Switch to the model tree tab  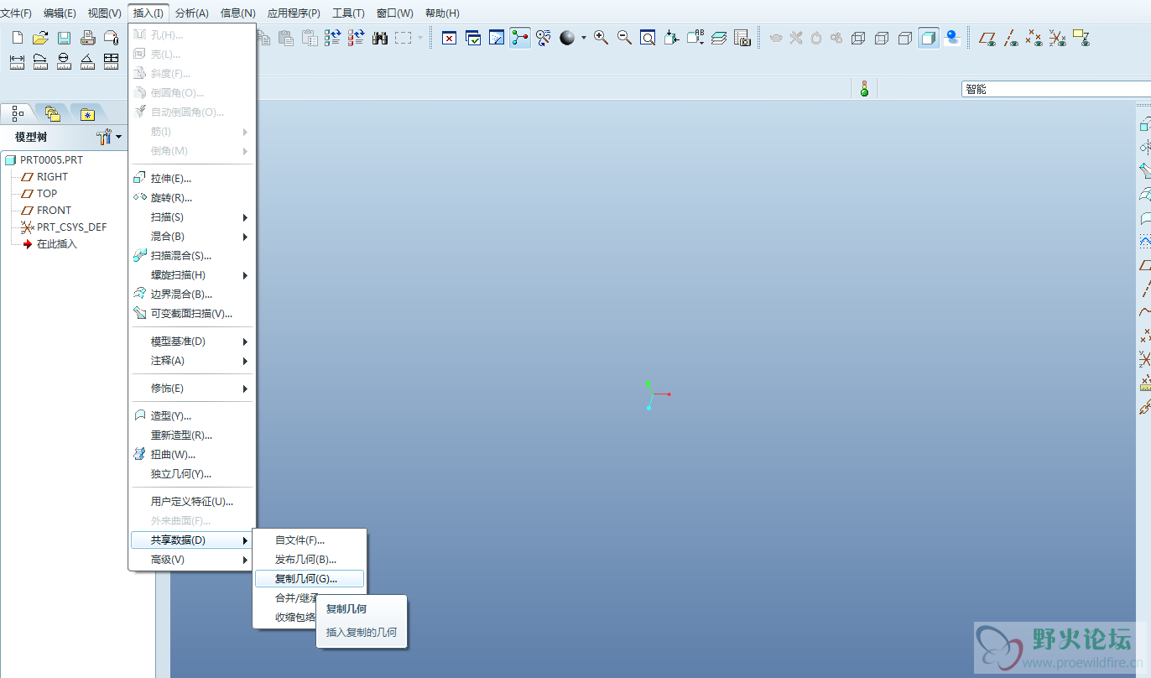click(x=18, y=113)
